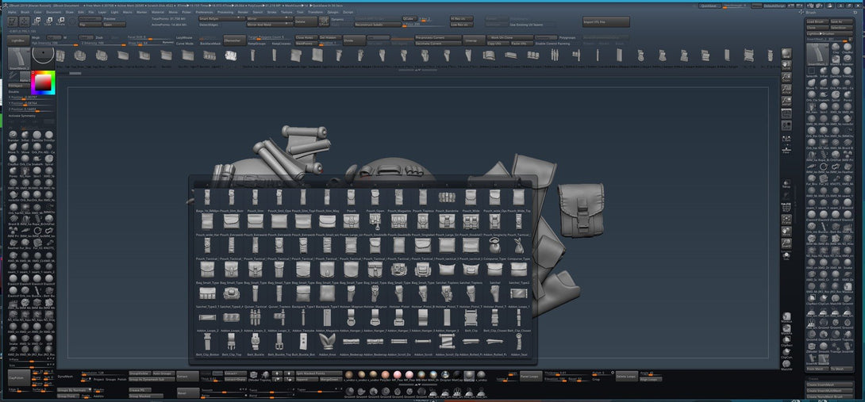
Task: Select Clay brush in Brush panel
Action: pos(836,47)
